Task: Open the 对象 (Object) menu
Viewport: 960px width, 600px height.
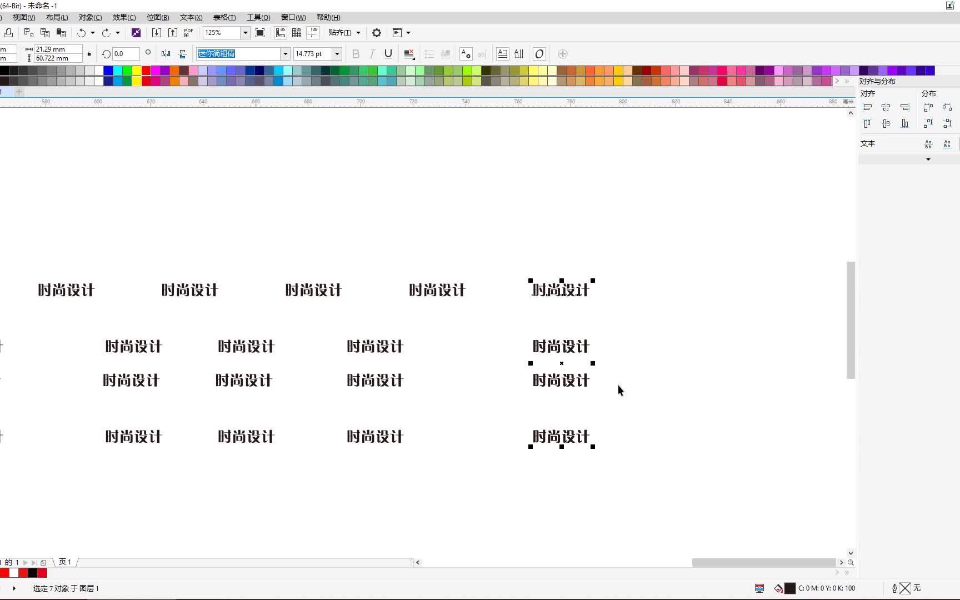Action: point(90,18)
